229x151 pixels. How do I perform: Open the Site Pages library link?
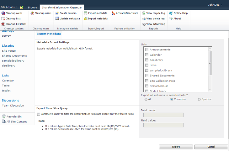[9, 51]
